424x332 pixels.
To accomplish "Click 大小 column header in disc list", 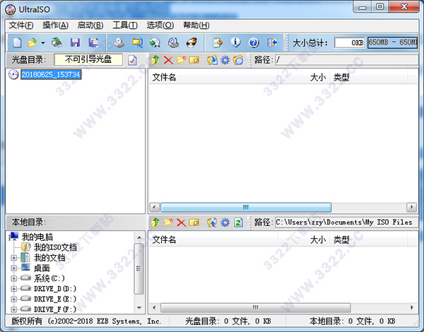I will (304, 77).
